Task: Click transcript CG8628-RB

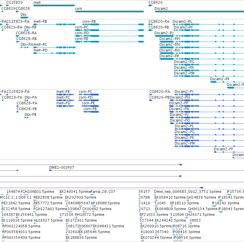Action: (26, 39)
